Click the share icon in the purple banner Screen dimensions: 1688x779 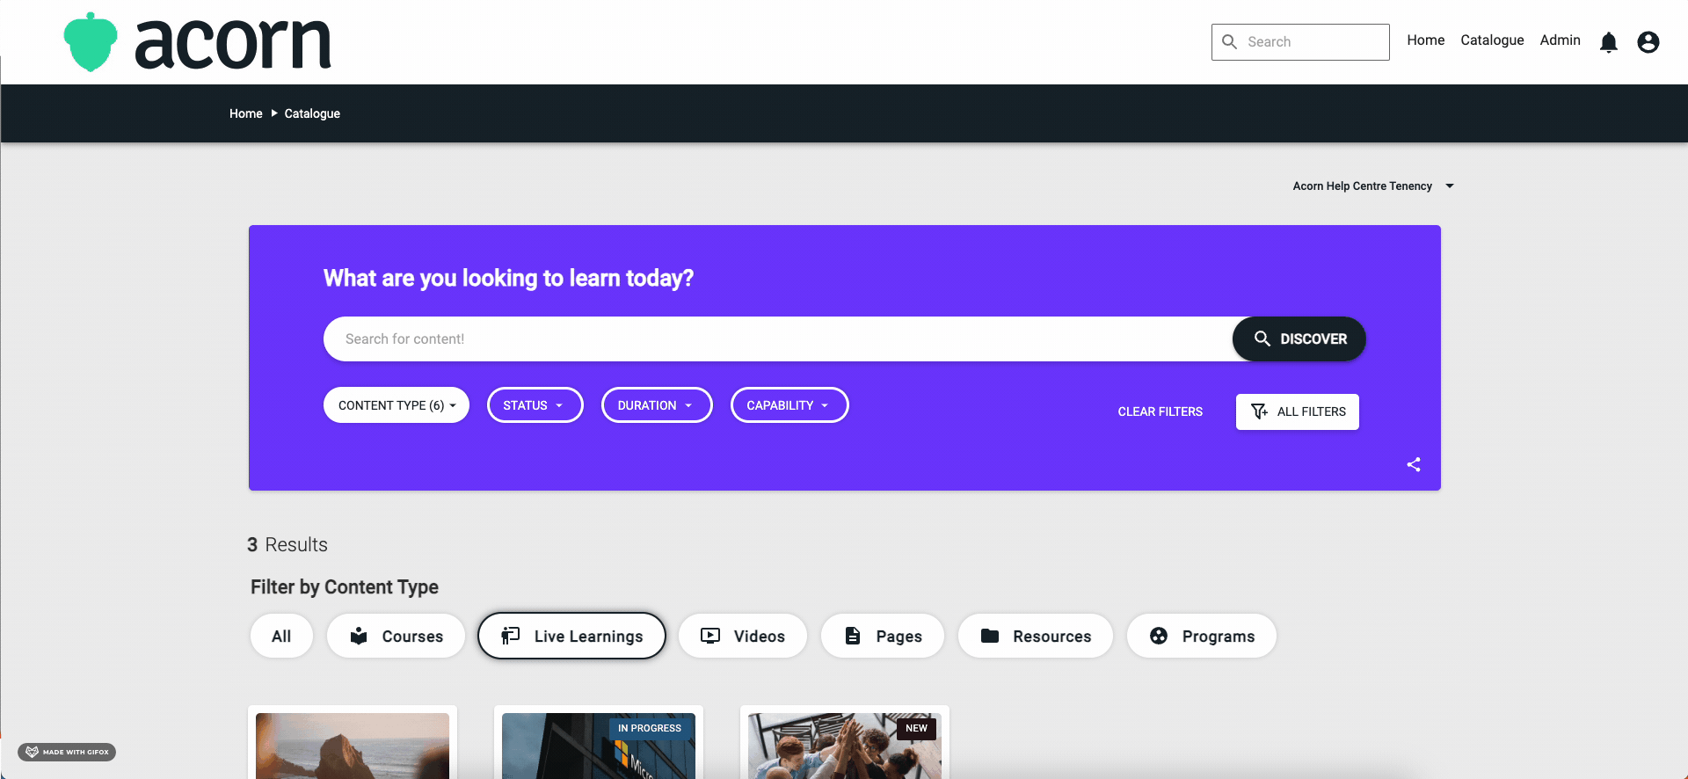(x=1414, y=464)
